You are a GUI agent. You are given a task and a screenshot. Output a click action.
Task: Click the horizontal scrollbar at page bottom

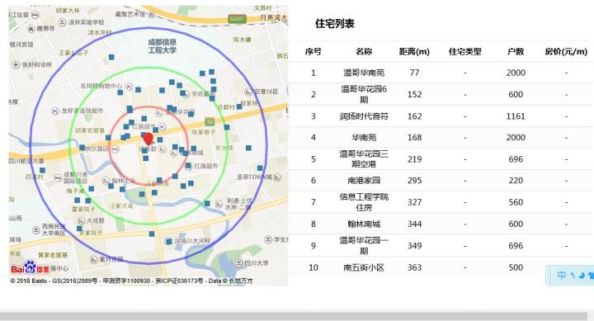coord(294,316)
